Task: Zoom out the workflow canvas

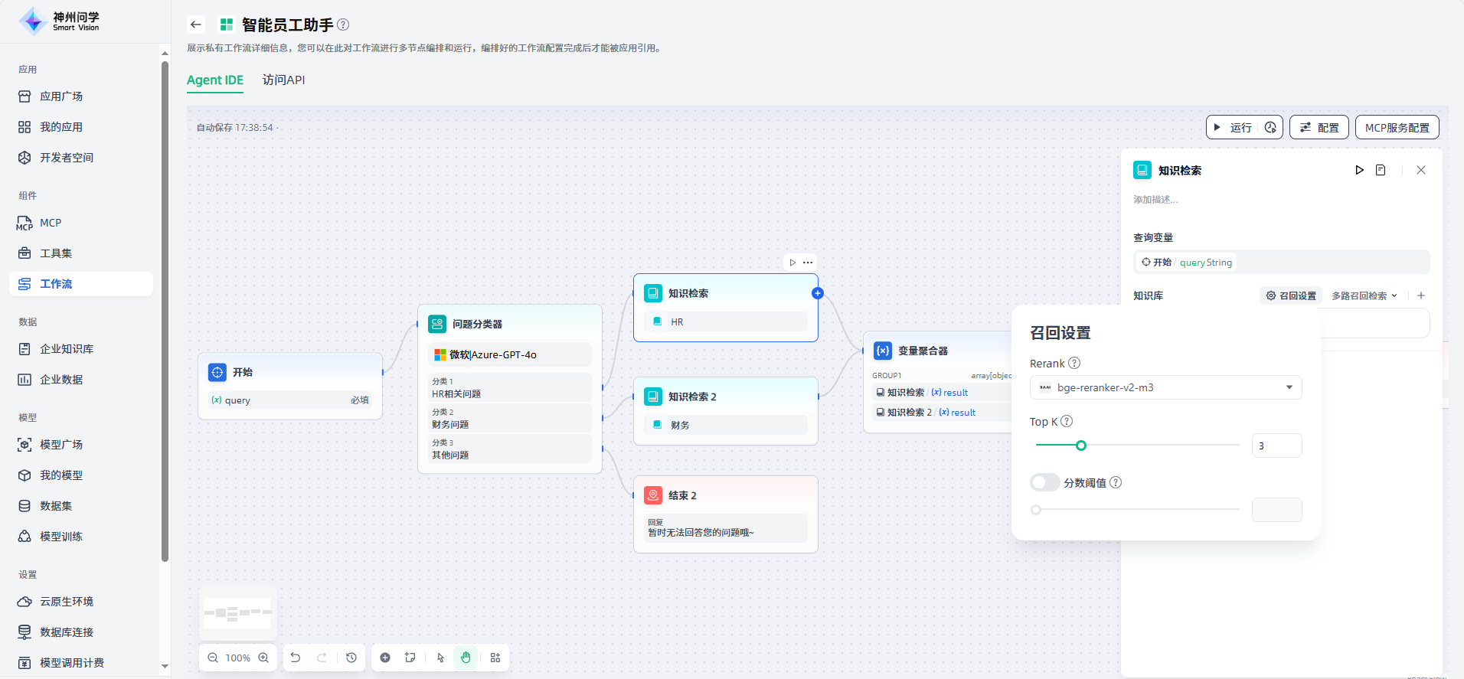Action: (213, 658)
